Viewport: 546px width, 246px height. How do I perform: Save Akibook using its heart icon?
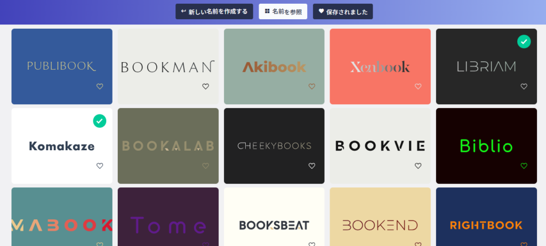coord(312,86)
